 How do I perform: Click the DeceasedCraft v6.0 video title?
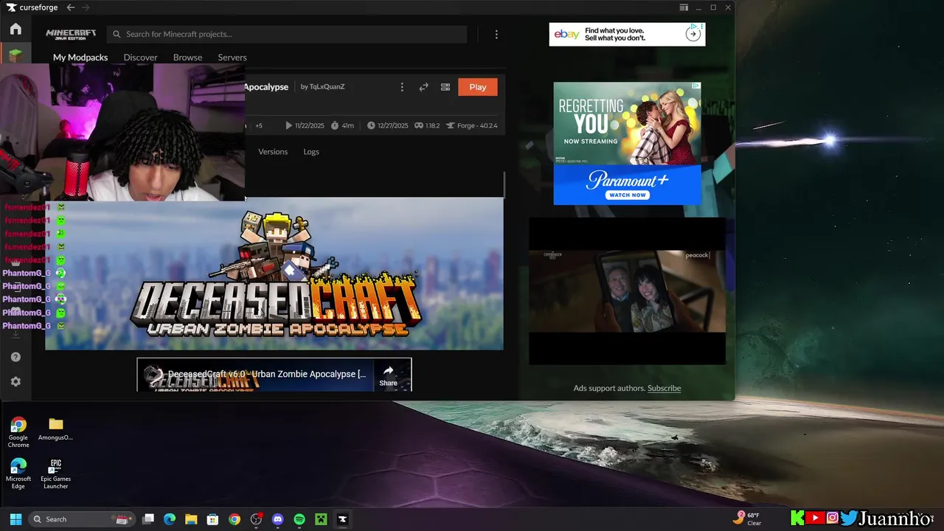coord(267,374)
